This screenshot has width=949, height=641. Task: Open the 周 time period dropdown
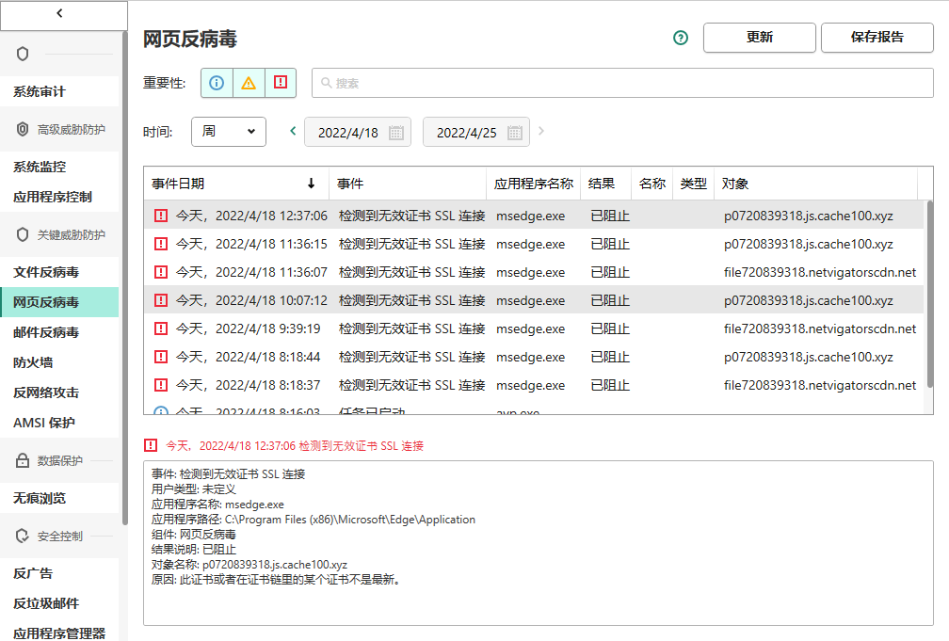(x=229, y=132)
